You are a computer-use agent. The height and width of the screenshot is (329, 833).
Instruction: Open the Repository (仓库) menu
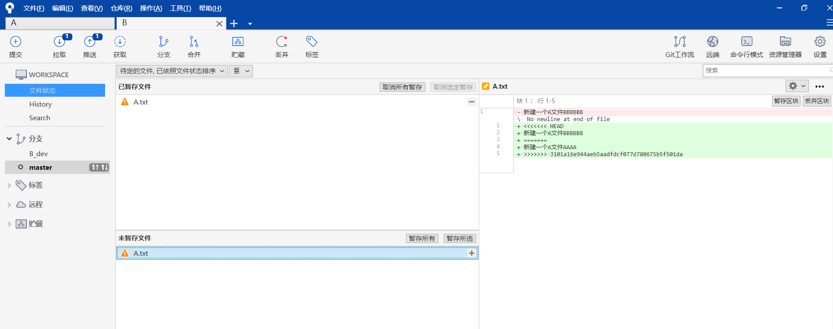[121, 8]
